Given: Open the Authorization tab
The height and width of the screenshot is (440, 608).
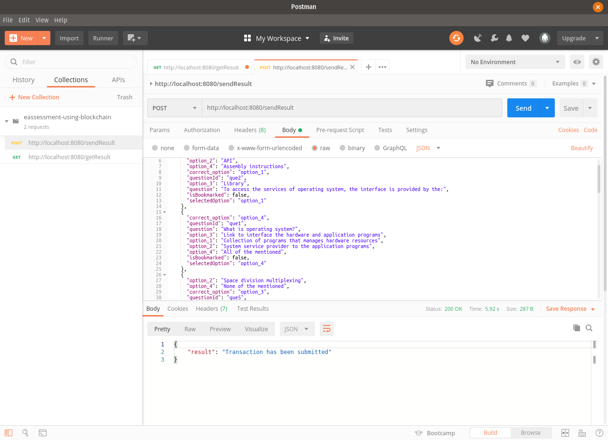Looking at the screenshot, I should 202,130.
